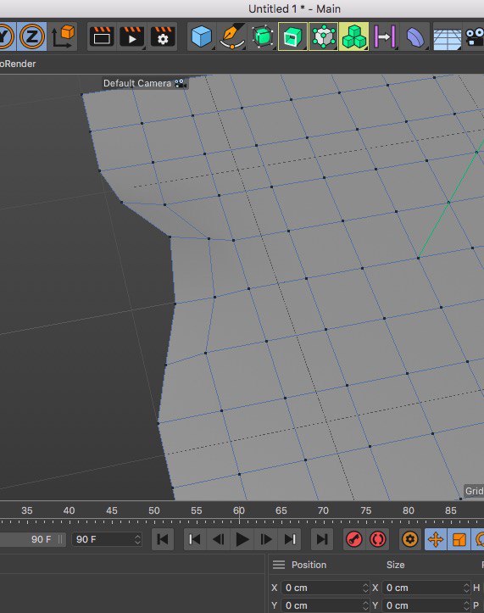Toggle the Y axis lock

click(6, 36)
